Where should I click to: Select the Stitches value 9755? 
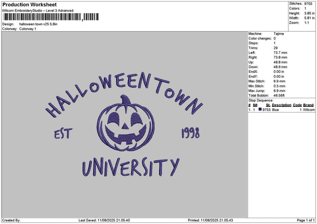pos(308,4)
